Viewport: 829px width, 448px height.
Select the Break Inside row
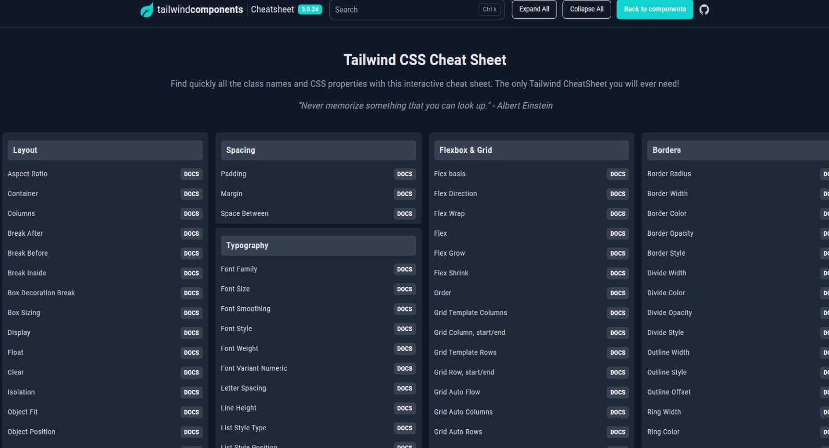click(x=105, y=273)
